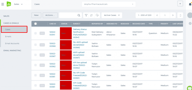Viewport: 192px width, 90px height.
Task: Open the notifications bell
Action: click(x=190, y=4)
